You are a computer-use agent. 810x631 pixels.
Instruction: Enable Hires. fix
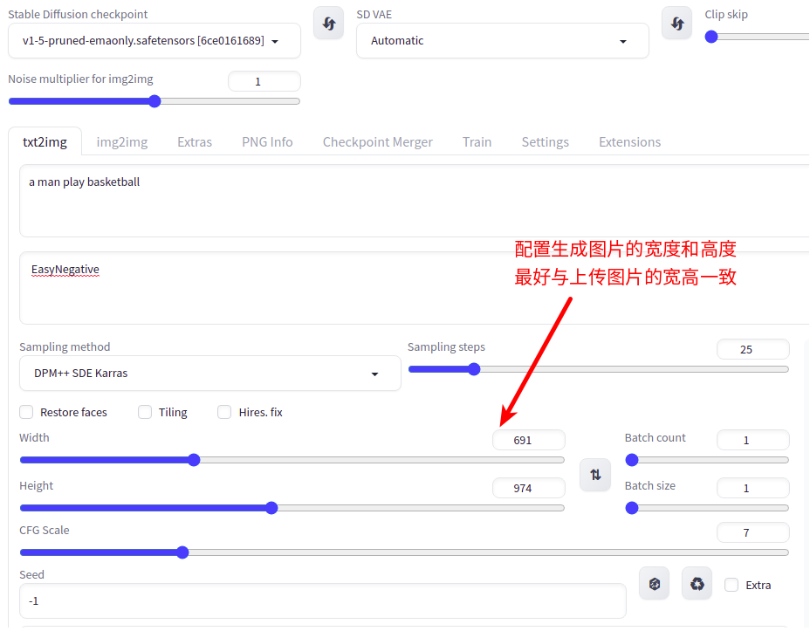pos(223,412)
